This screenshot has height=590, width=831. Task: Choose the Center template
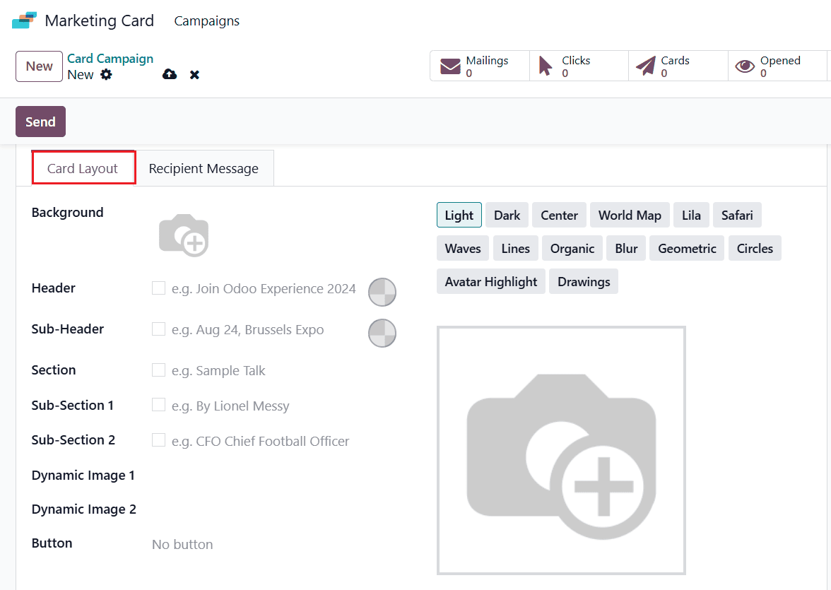pos(559,215)
